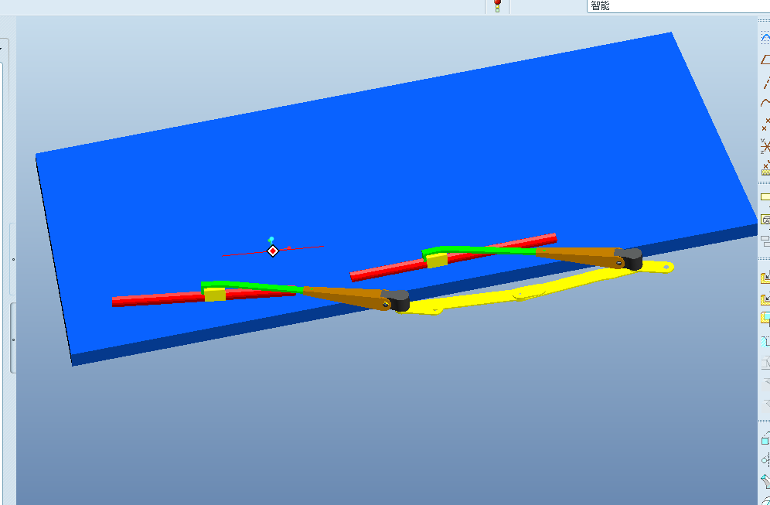
Task: Click the circled A annotation icon
Action: [765, 220]
